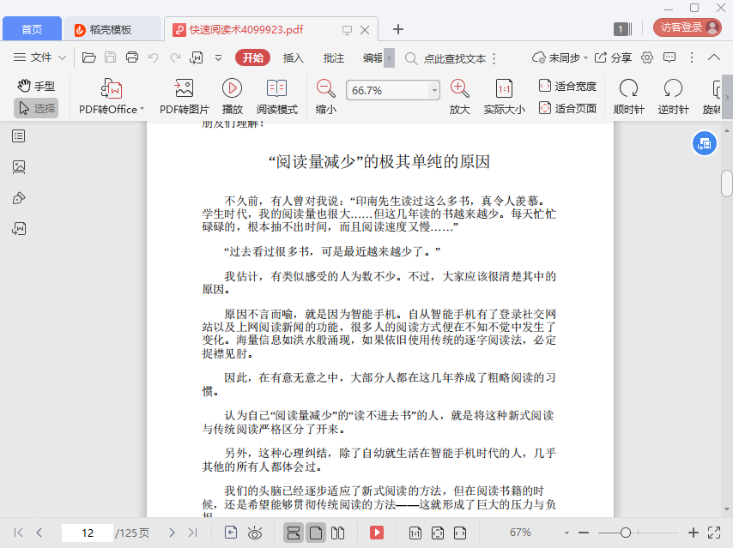This screenshot has height=548, width=733.
Task: Switch to the 稻壳模板 tab
Action: pos(111,29)
